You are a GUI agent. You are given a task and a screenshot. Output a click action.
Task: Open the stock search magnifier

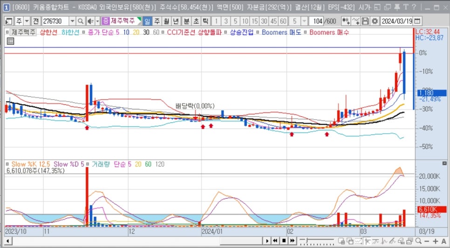[81, 21]
